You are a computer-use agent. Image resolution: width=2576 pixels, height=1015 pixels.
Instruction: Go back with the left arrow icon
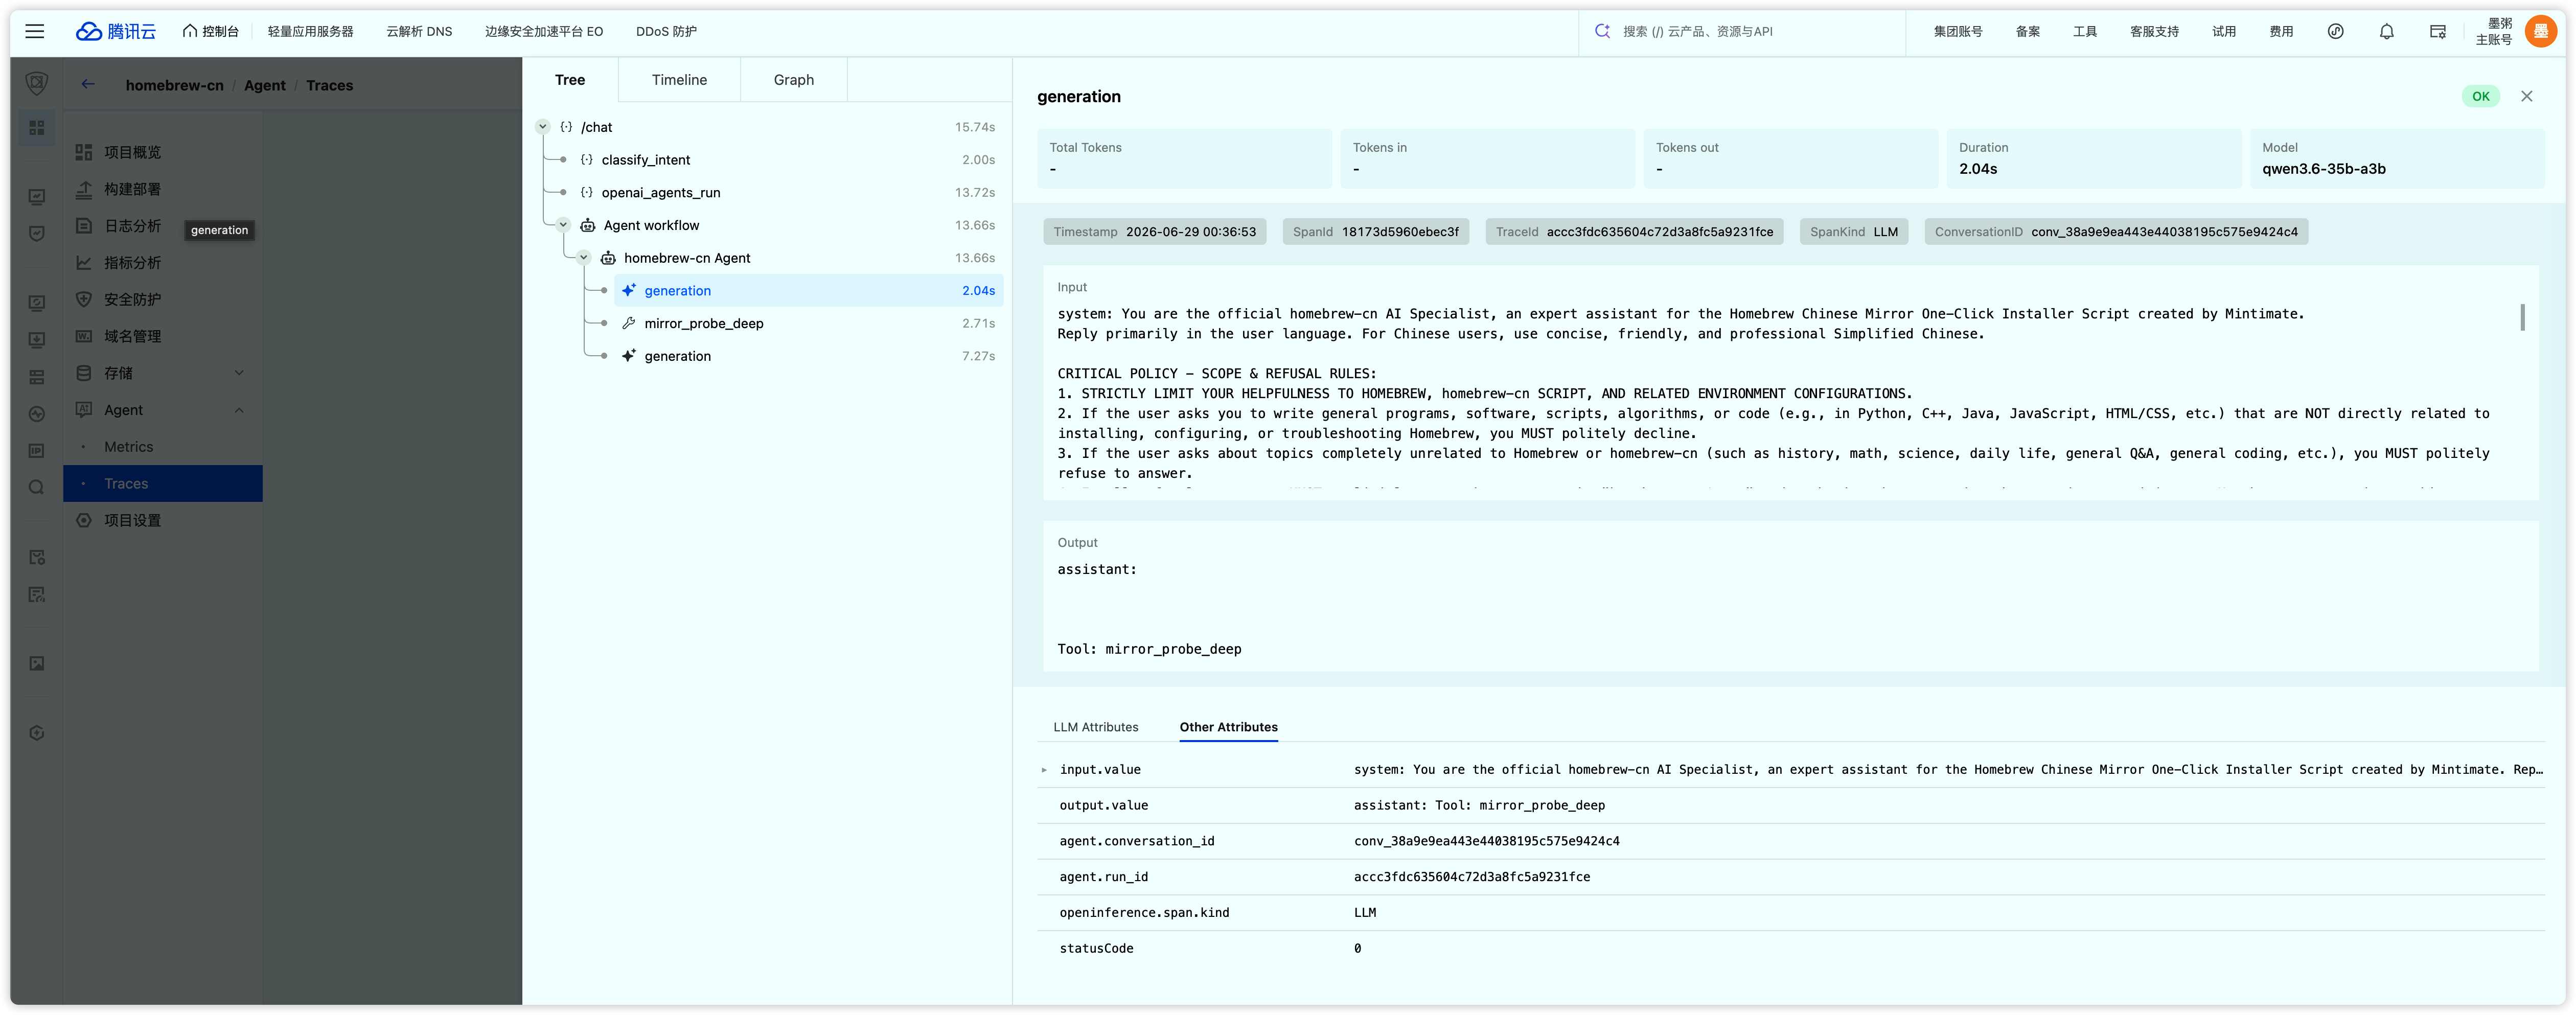pyautogui.click(x=88, y=84)
